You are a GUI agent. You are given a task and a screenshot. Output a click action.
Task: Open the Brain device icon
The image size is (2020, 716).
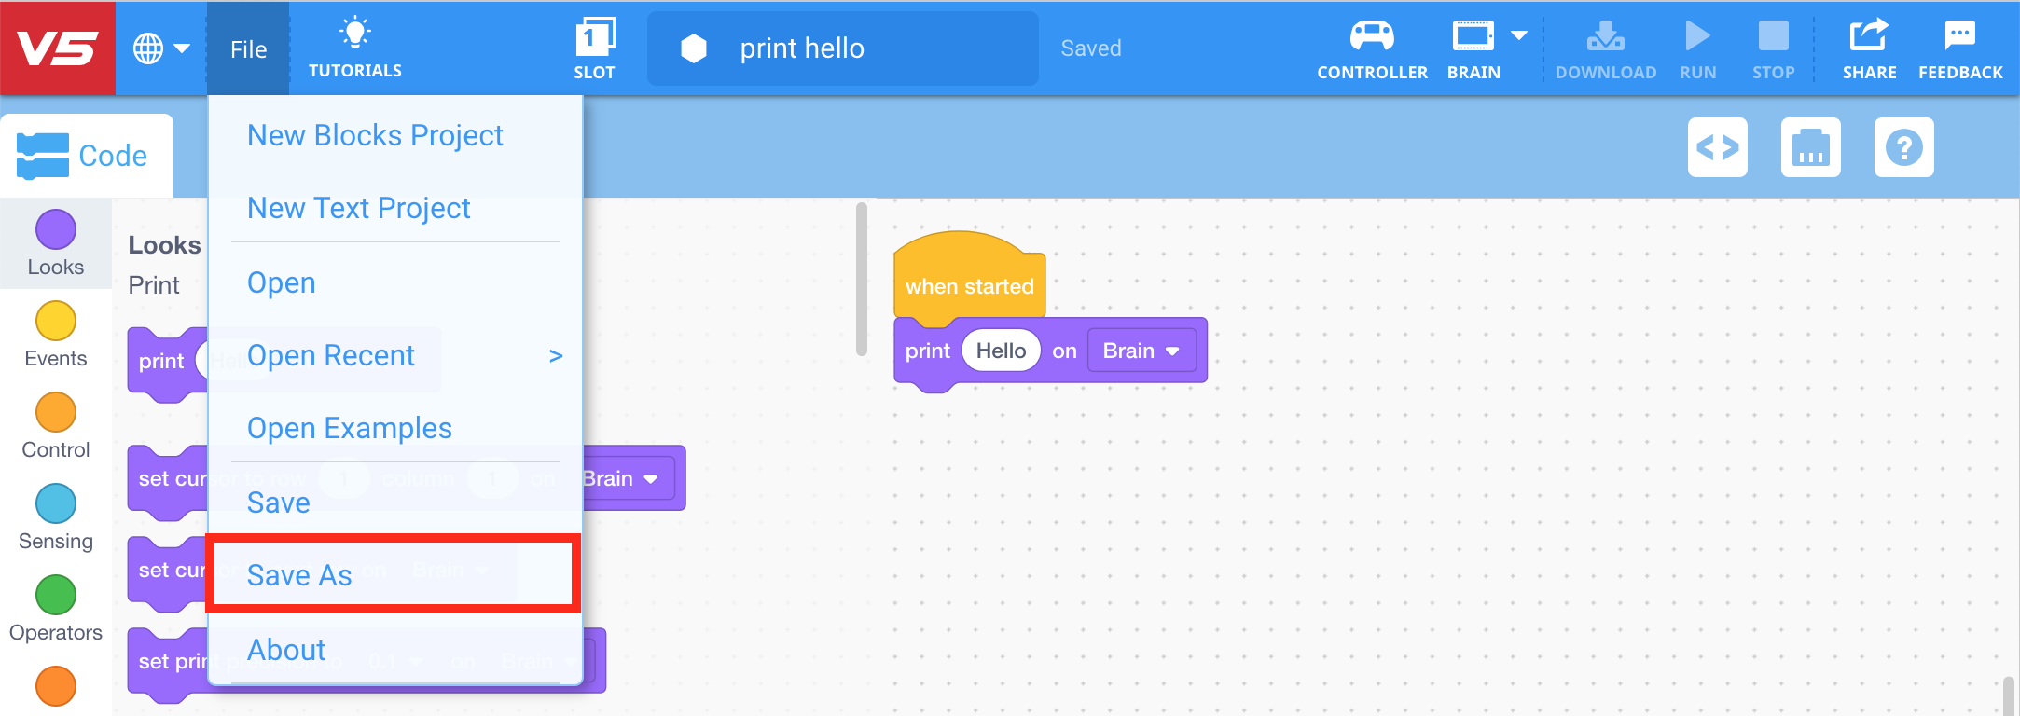pyautogui.click(x=1473, y=36)
